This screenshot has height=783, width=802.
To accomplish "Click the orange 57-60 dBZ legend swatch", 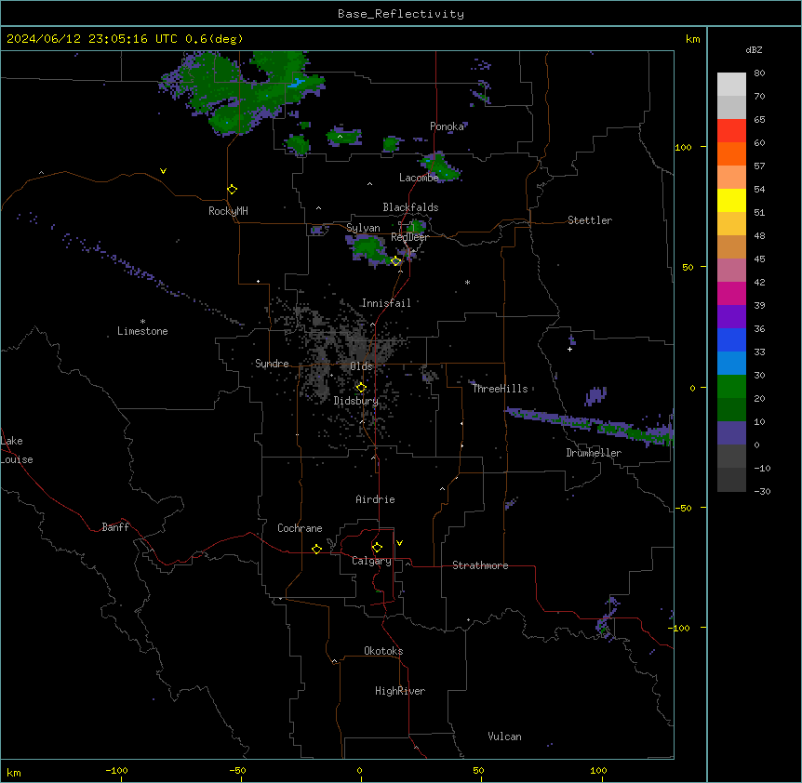I will [x=731, y=153].
